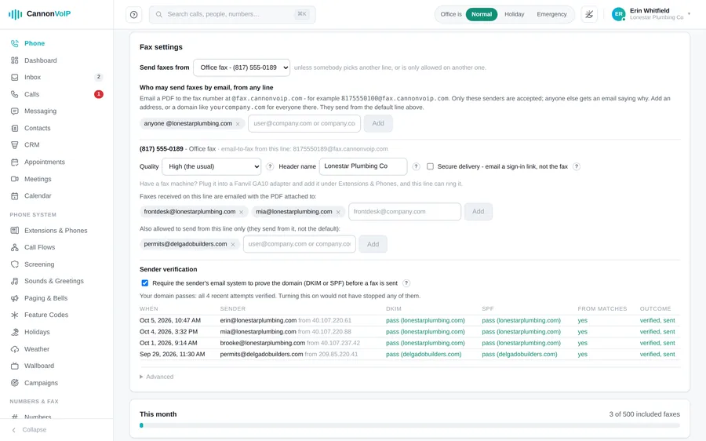Screen dimensions: 706x441
Task: Click the theme toggle icon in top bar
Action: 589,14
